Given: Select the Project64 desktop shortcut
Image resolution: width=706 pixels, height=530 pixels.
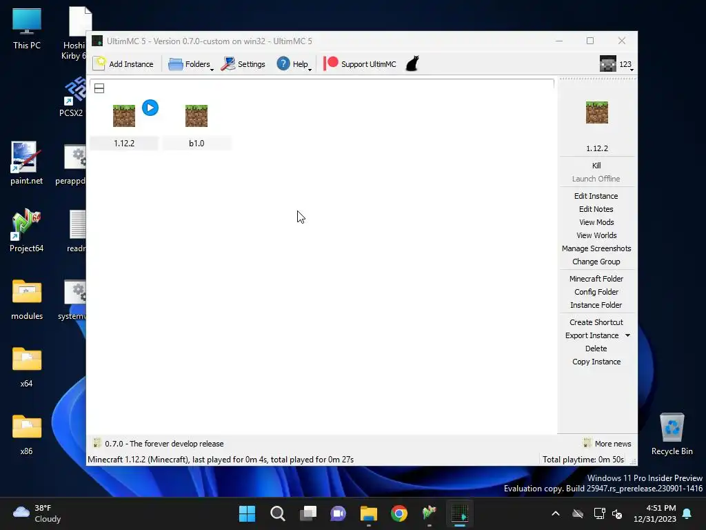Looking at the screenshot, I should pos(27,230).
